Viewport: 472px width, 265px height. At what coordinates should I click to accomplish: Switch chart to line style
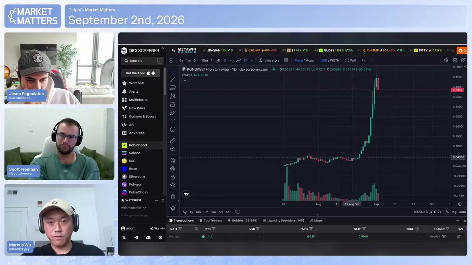tap(238, 60)
